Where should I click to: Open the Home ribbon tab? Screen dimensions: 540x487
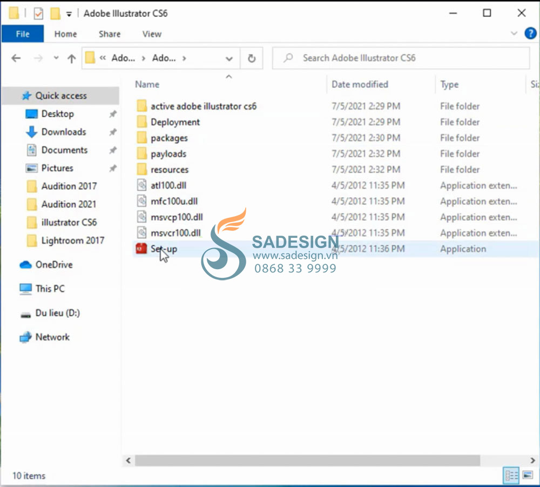[65, 34]
